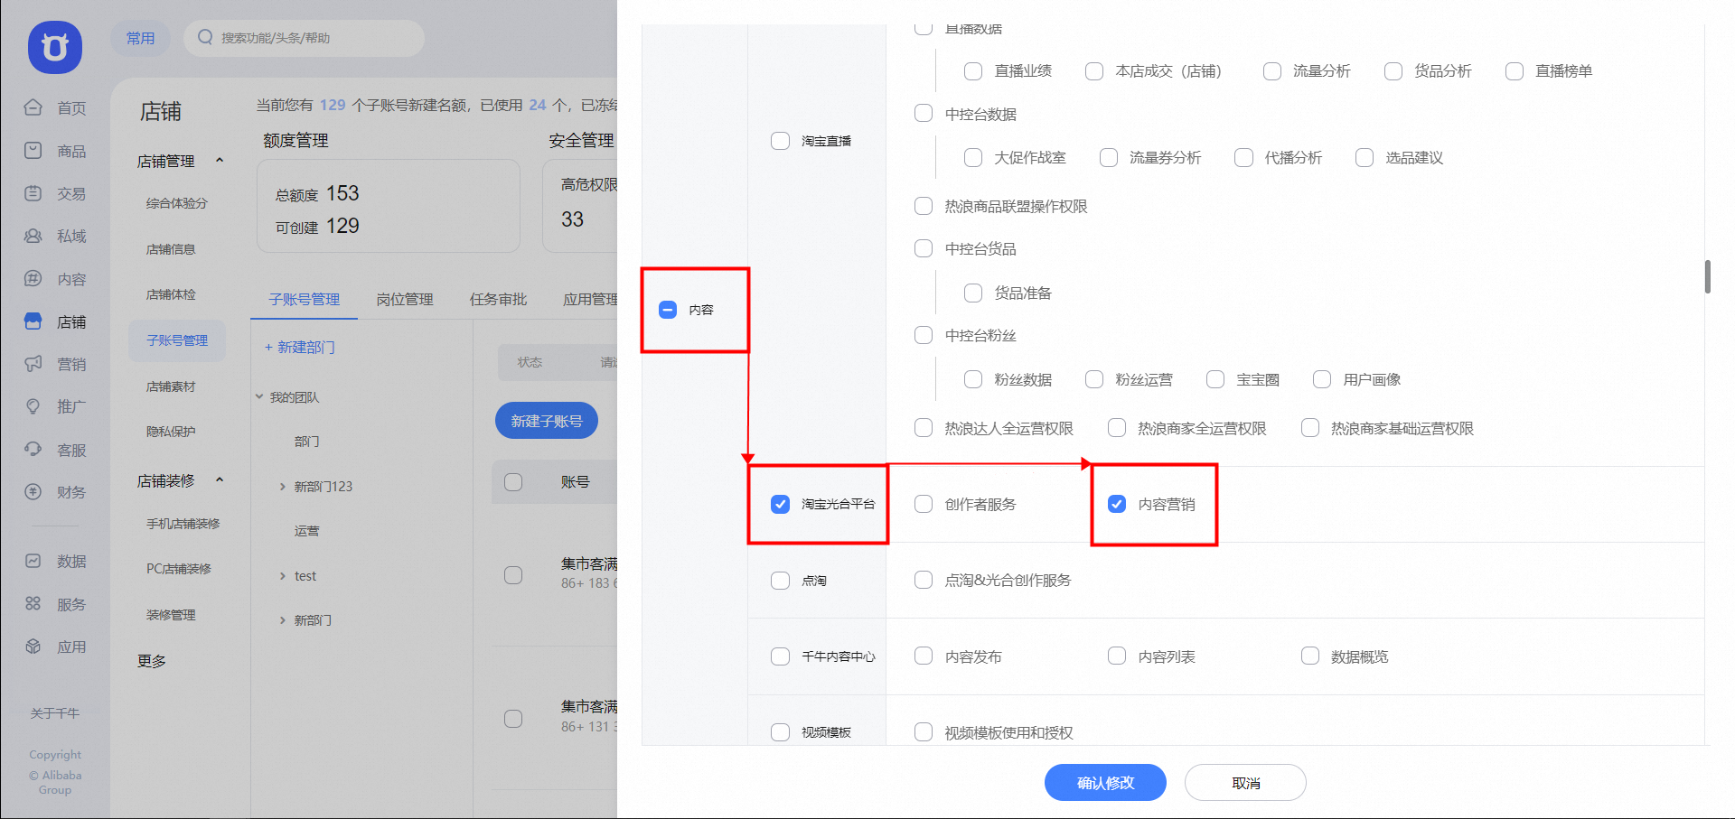Open 更多 in shop menu
1735x819 pixels.
point(152,661)
